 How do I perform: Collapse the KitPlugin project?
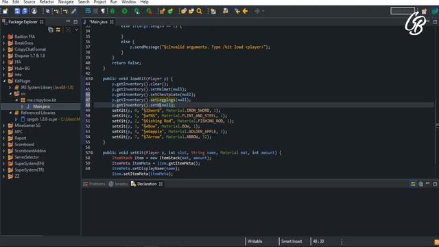point(4,81)
